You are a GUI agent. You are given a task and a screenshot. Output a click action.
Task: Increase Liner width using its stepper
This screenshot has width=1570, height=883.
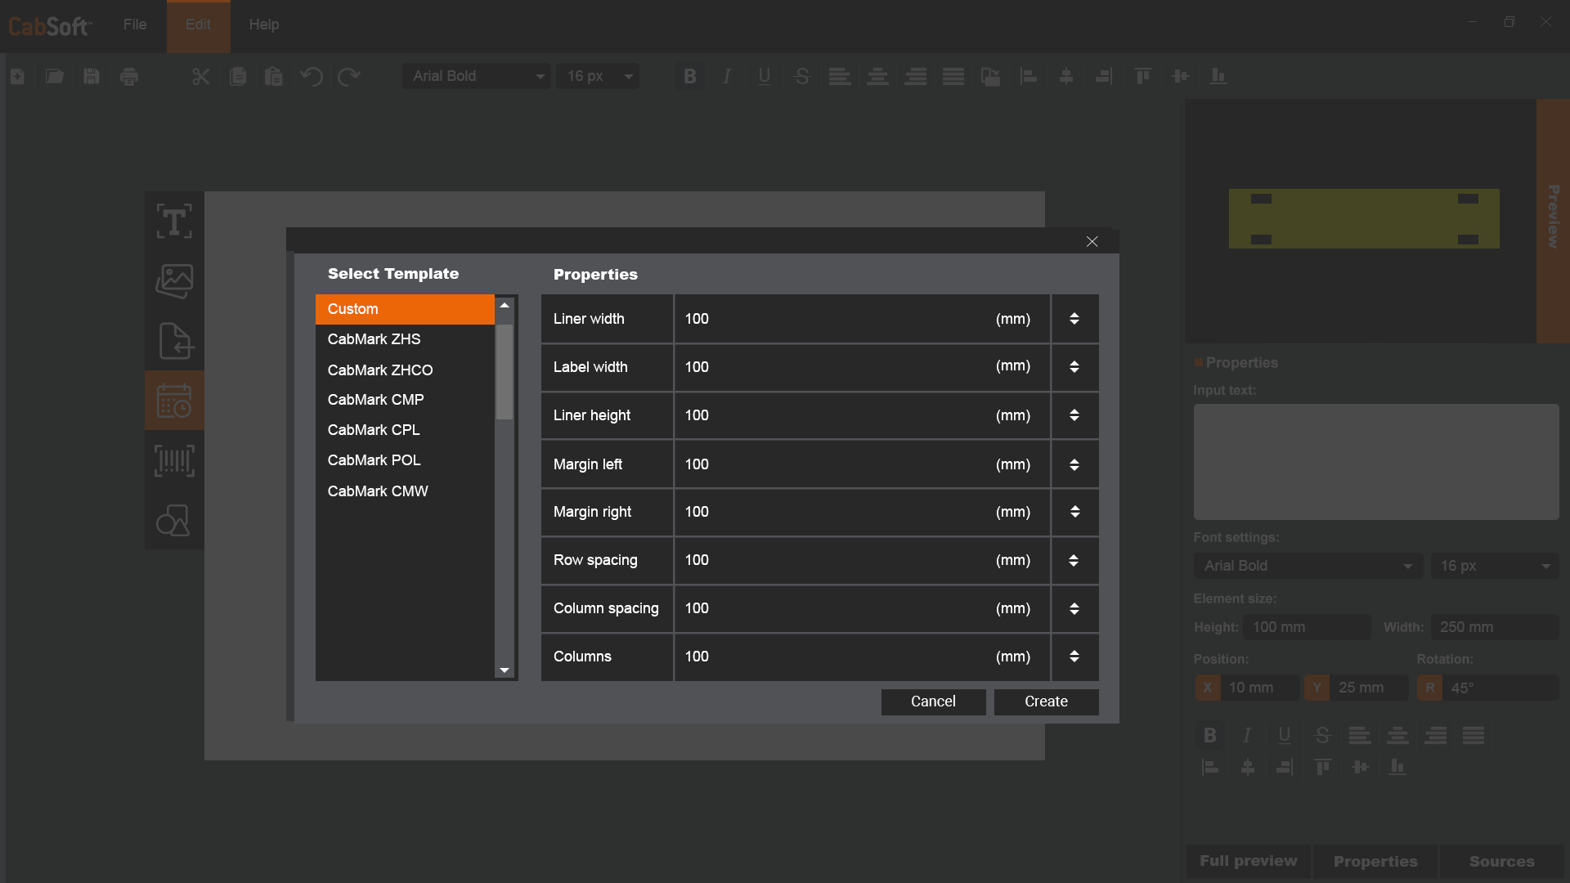(1074, 314)
